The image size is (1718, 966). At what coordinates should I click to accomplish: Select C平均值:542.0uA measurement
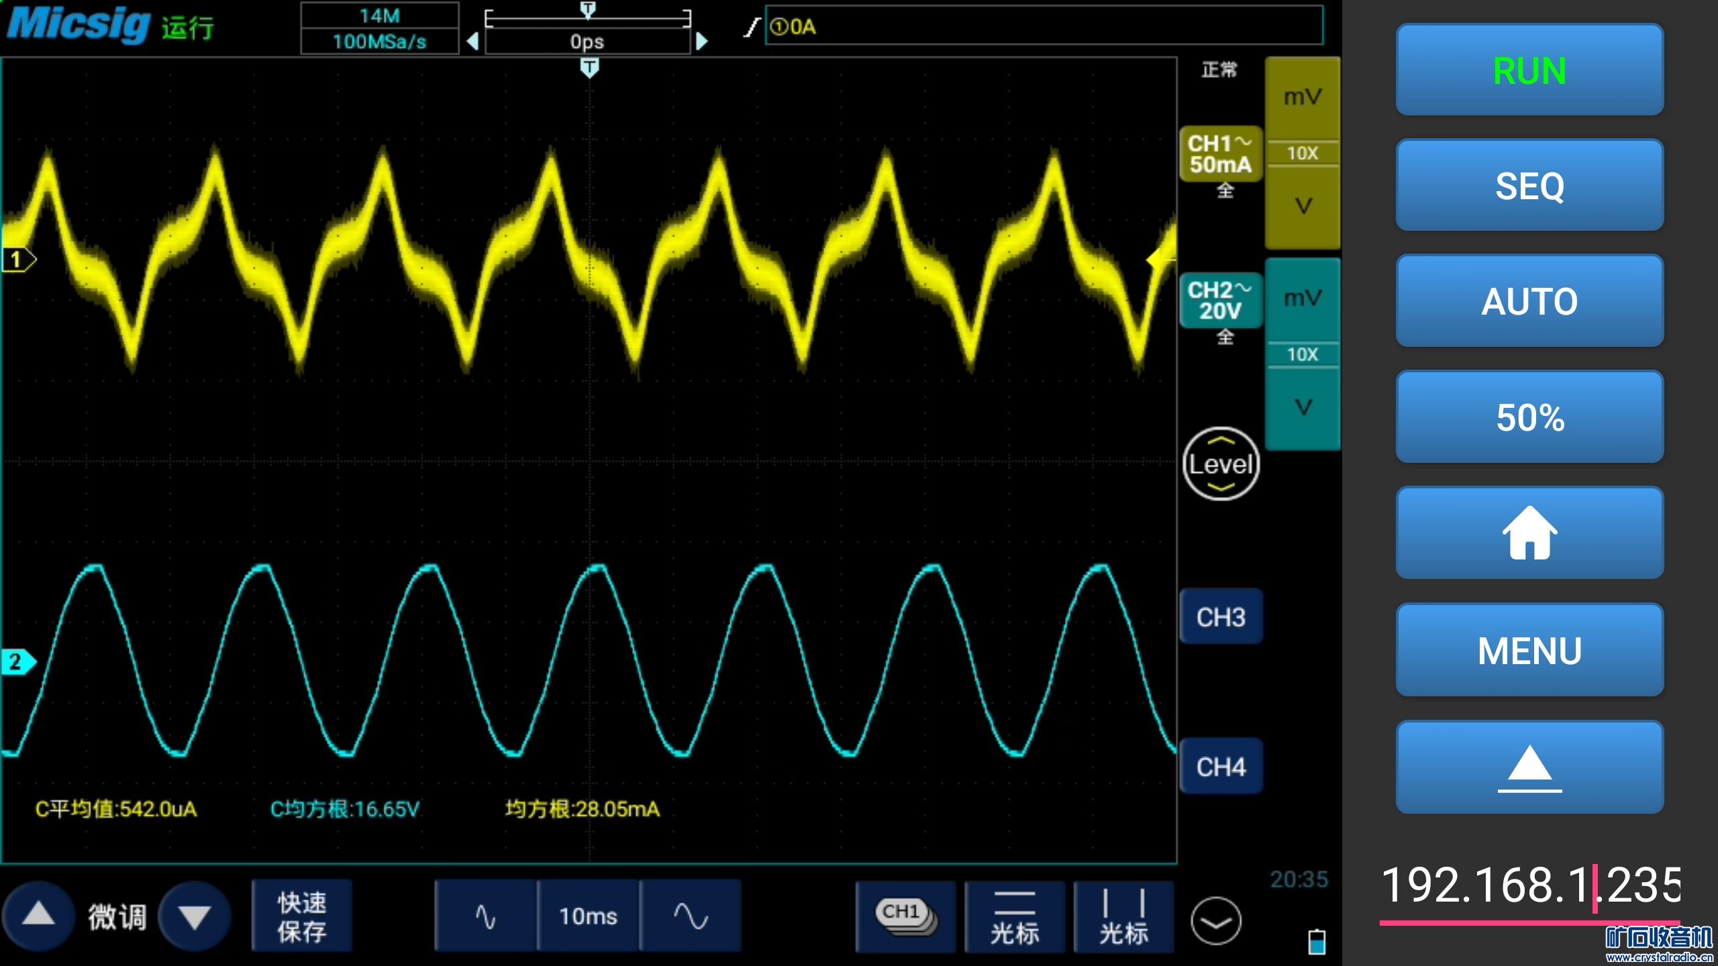tap(116, 809)
